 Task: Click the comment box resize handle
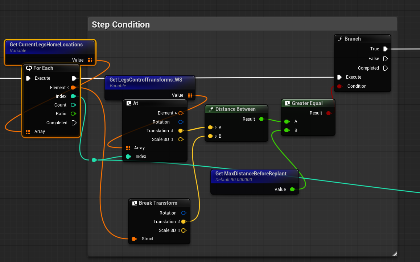395,253
